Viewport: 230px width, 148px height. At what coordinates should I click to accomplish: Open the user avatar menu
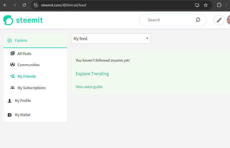tap(229, 20)
